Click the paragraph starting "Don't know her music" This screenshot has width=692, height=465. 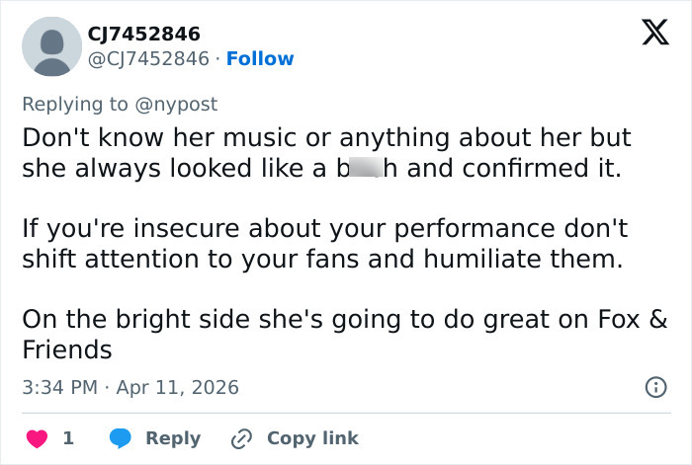[x=326, y=152]
